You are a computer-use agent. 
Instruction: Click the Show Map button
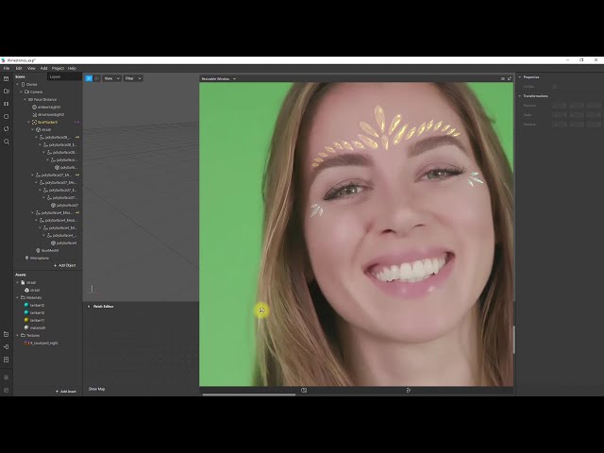[x=96, y=389]
